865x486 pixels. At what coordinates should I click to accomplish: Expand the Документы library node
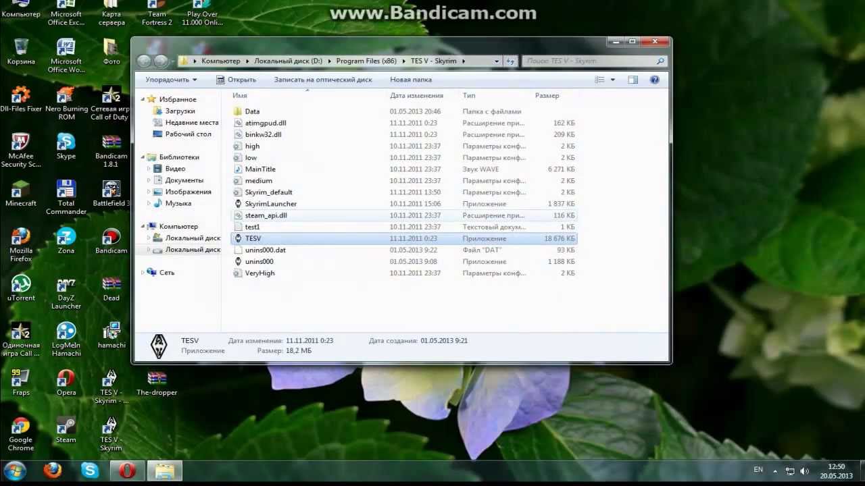tap(149, 180)
